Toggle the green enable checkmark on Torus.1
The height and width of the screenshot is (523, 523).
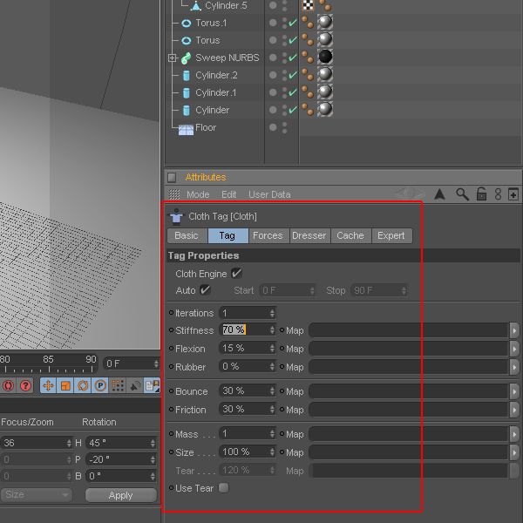tap(293, 23)
